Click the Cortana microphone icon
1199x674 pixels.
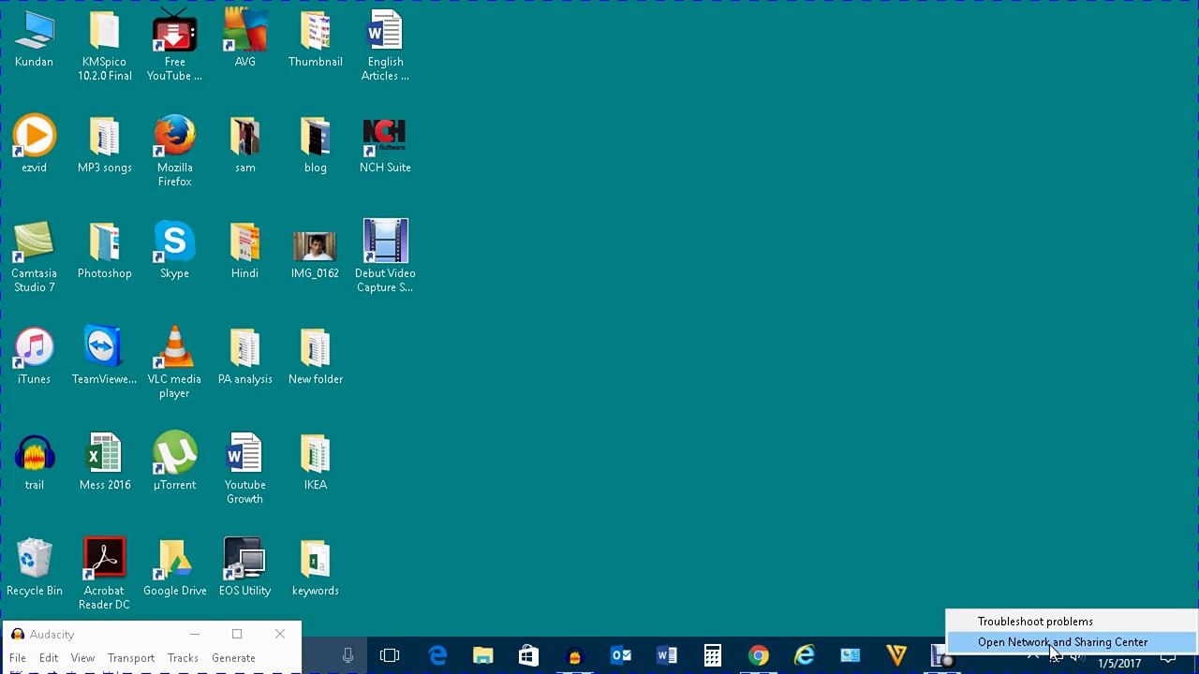click(348, 656)
